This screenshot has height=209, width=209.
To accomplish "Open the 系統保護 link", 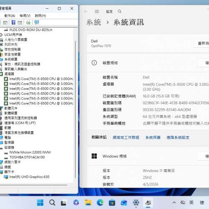I will tap(153, 138).
